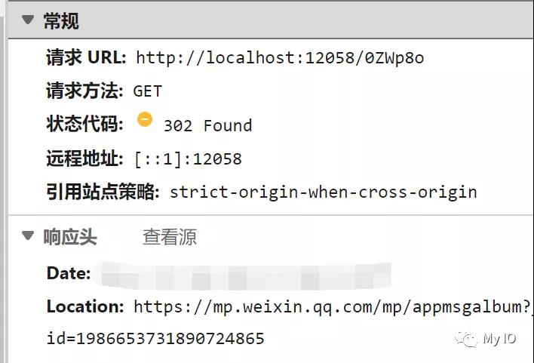
Task: Click the strict-origin-when-cross-origin policy value
Action: tap(324, 192)
